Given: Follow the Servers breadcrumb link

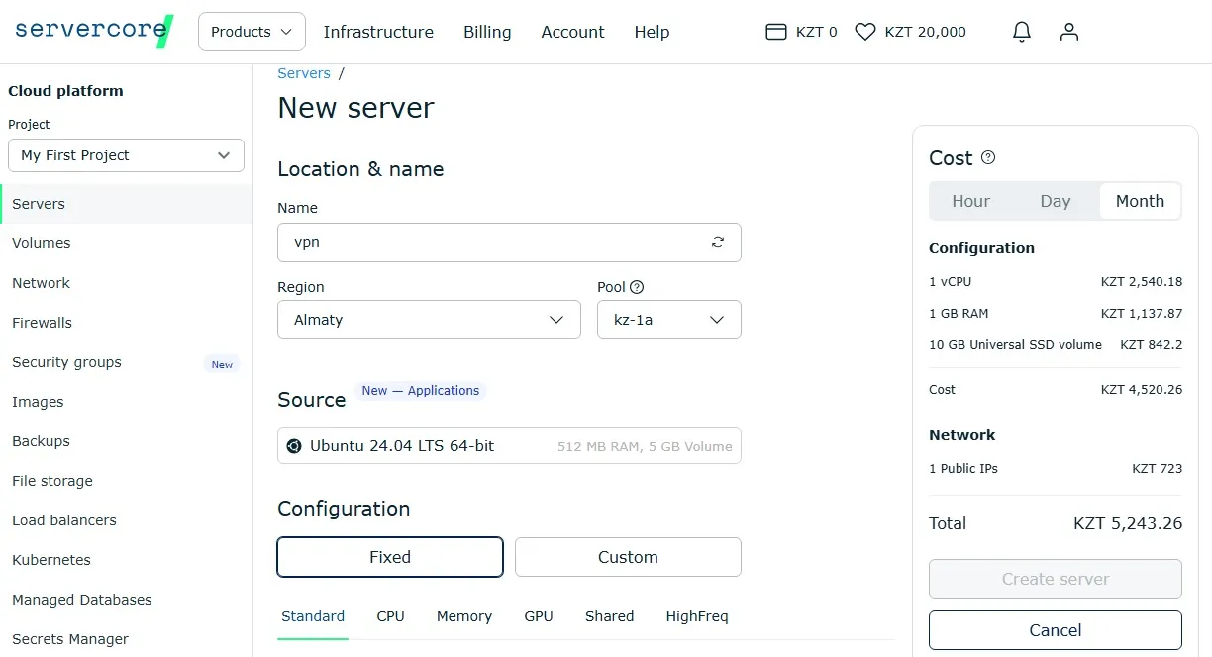Looking at the screenshot, I should point(304,73).
